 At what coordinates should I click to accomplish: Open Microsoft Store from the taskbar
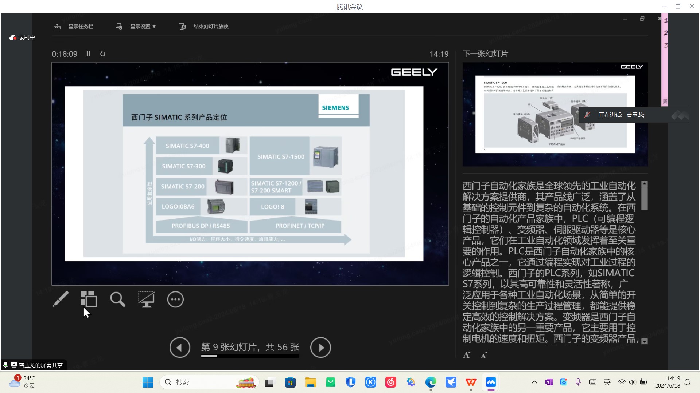tap(290, 382)
